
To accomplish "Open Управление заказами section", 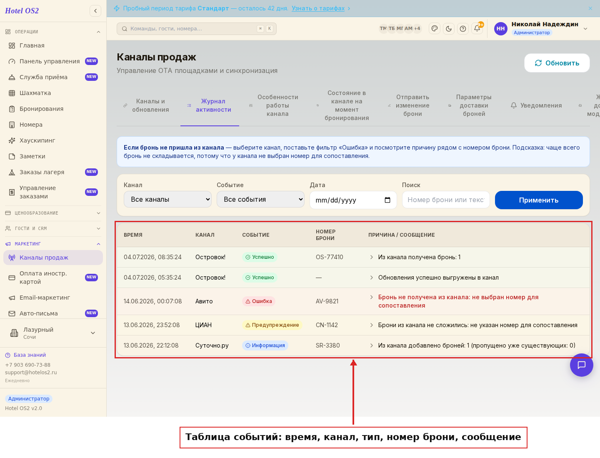I will [x=53, y=192].
